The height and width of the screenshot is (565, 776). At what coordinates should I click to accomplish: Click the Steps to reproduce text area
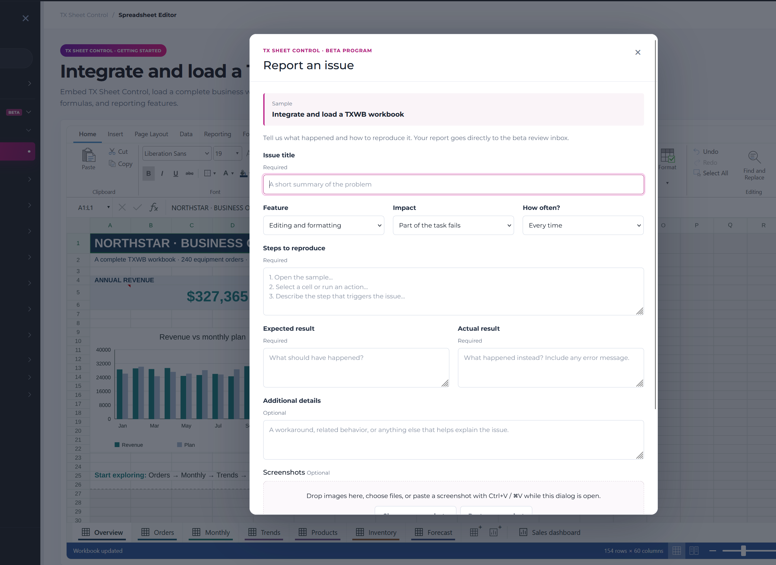pos(453,291)
